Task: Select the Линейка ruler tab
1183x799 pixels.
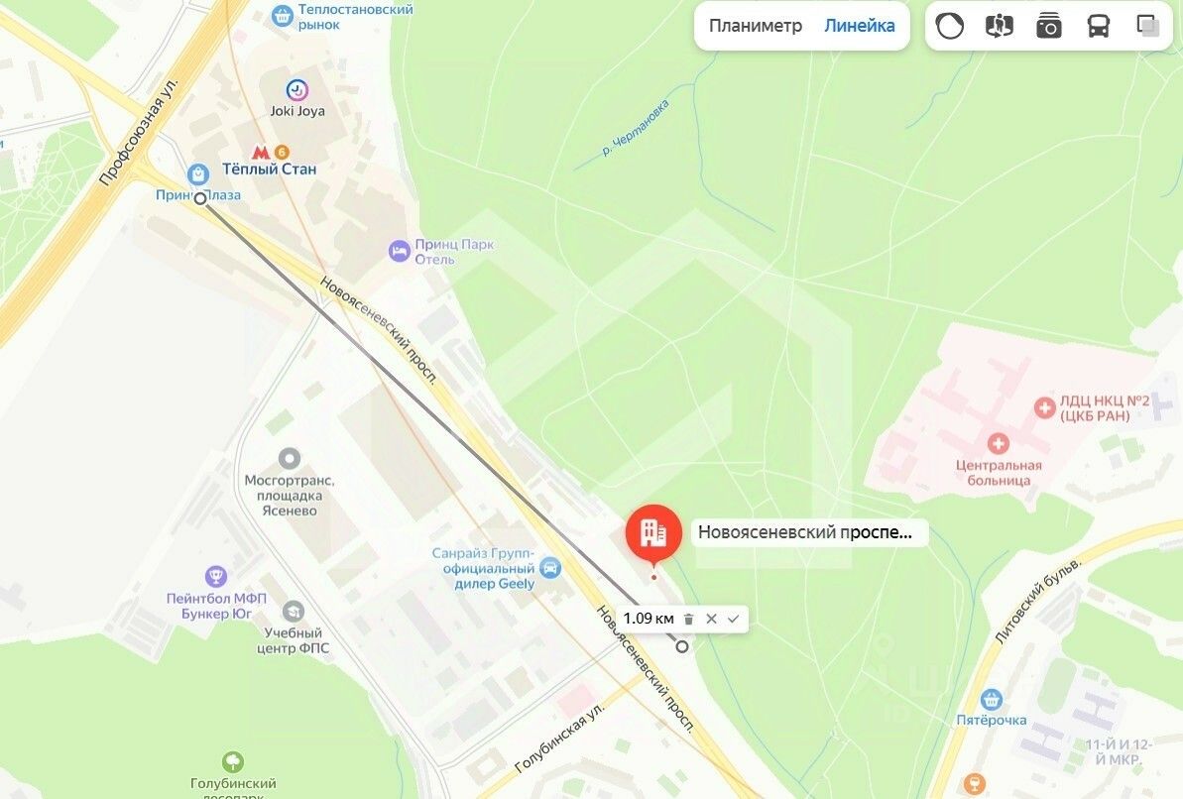Action: click(860, 26)
